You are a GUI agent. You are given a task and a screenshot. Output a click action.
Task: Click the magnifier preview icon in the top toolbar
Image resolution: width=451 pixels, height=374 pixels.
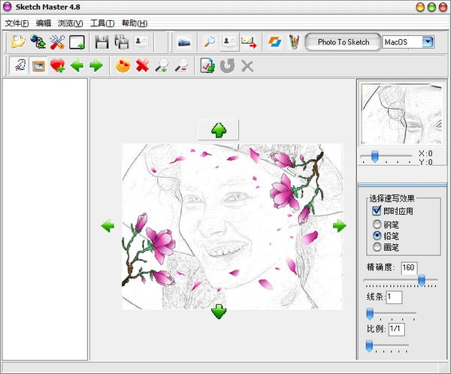209,42
